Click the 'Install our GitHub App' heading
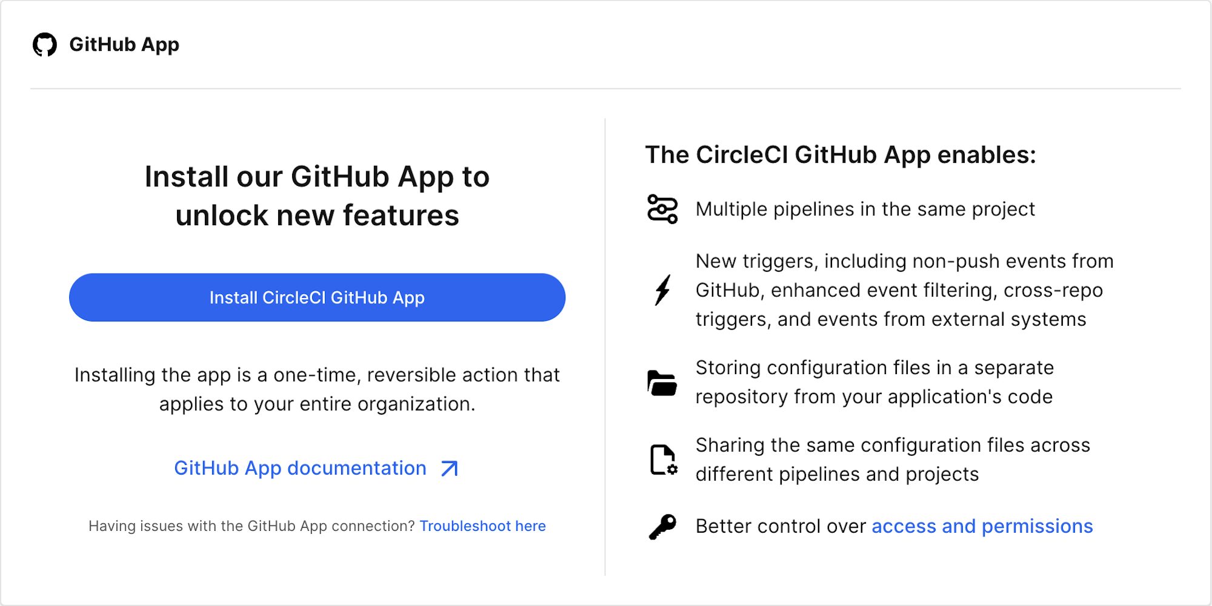This screenshot has width=1212, height=606. [317, 196]
